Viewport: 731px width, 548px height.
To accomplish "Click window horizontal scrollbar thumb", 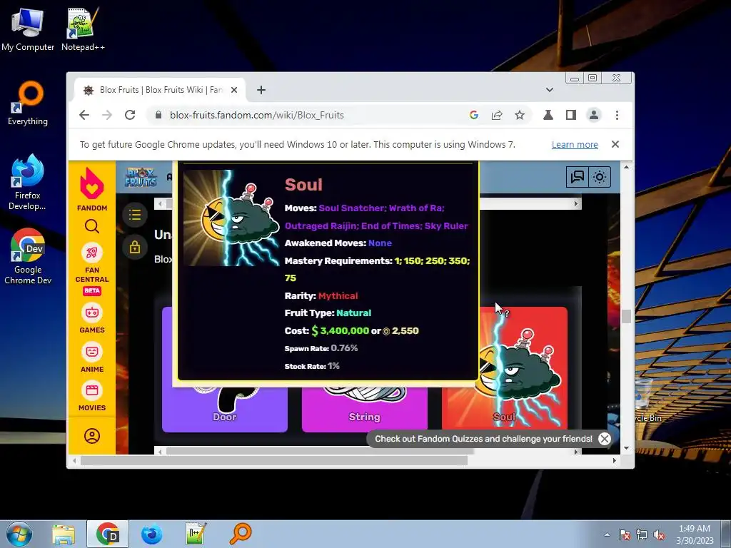I will point(273,460).
